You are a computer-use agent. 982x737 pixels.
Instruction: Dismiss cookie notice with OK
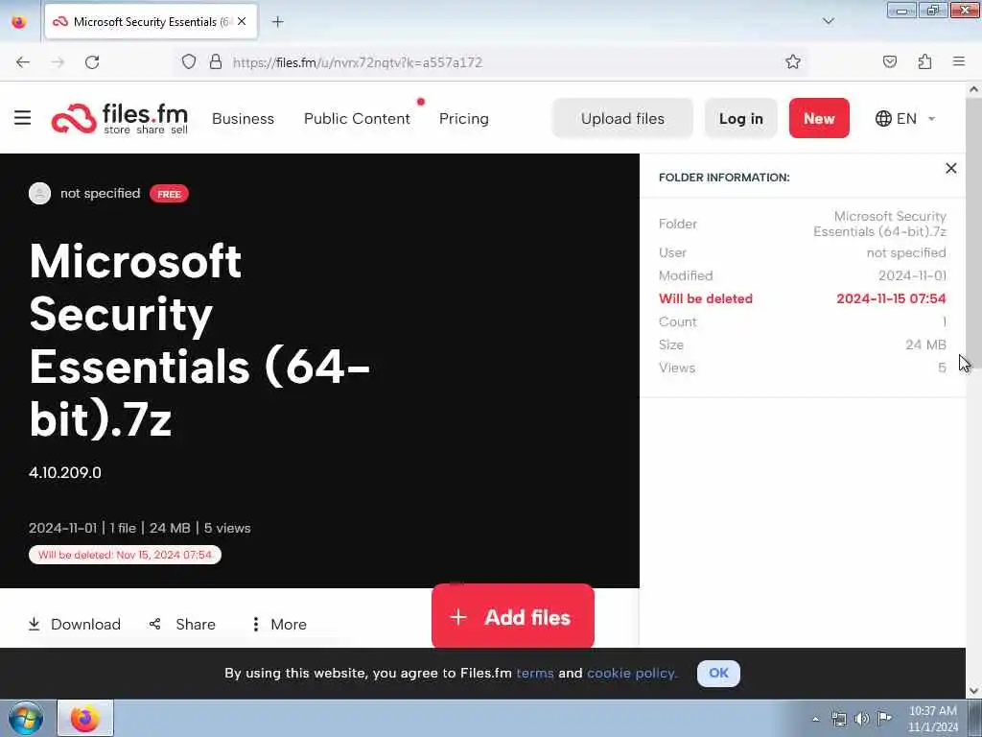[x=718, y=673]
